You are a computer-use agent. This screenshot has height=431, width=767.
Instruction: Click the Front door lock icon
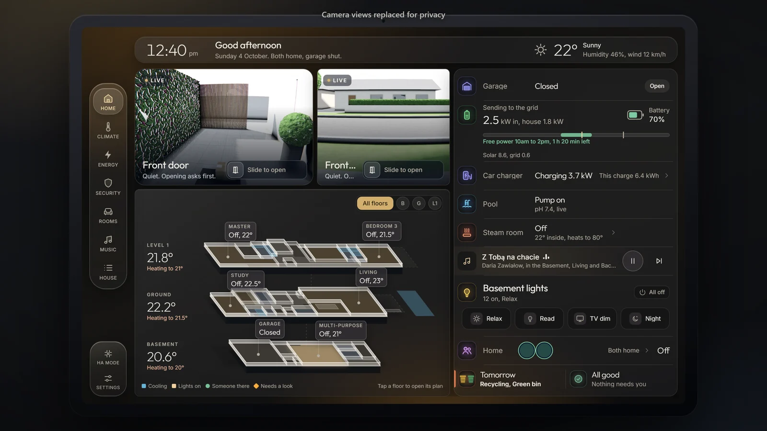tap(235, 170)
